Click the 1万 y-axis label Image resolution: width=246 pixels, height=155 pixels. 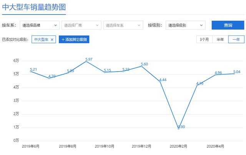pyautogui.click(x=16, y=127)
